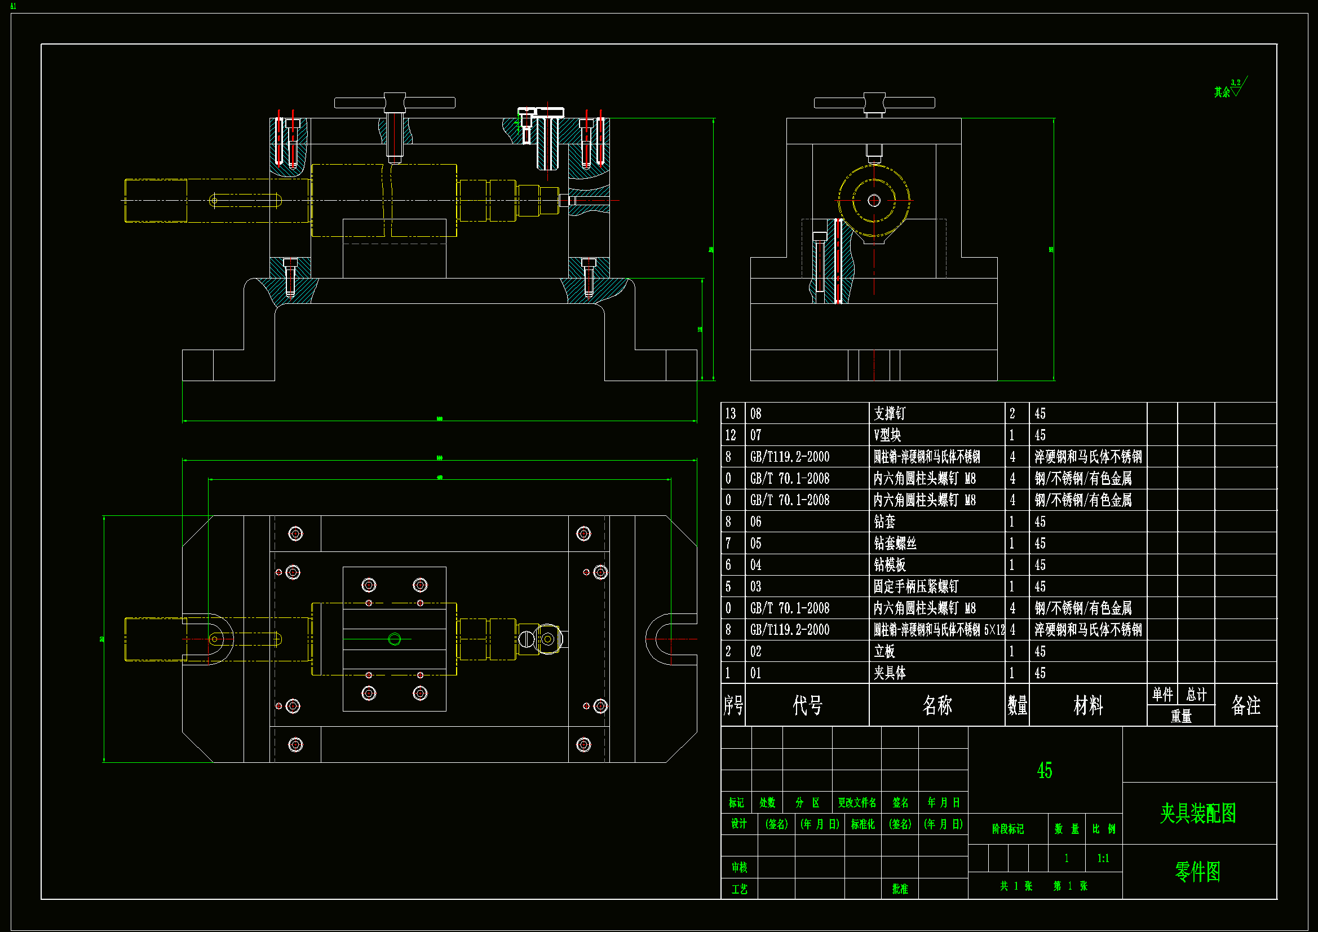The height and width of the screenshot is (932, 1318).
Task: Click the 1:1 scale value cell
Action: coord(1103,859)
